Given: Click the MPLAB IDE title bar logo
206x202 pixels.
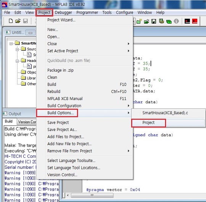Looking at the screenshot, I should [4, 4].
